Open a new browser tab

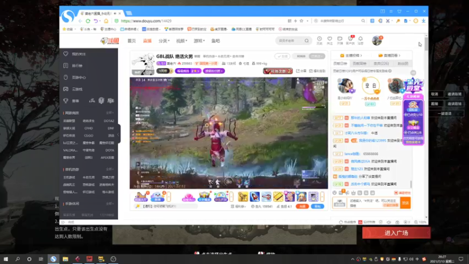(x=129, y=13)
